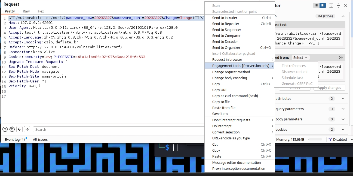353x176 pixels.
Task: Select Copy URL from context menu
Action: click(240, 90)
